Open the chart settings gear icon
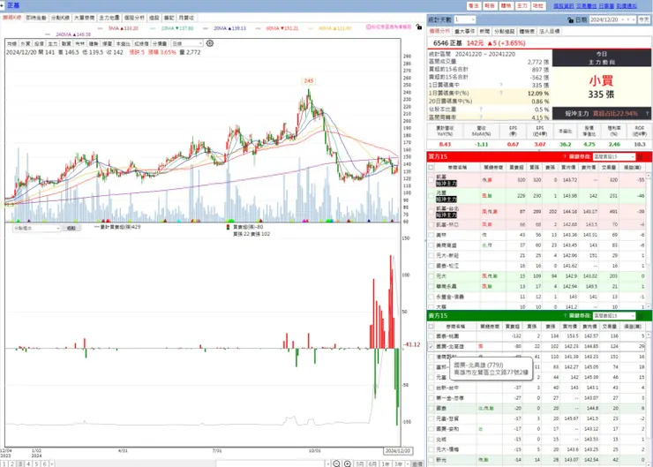Viewport: 653px width, 467px height. 210,43
